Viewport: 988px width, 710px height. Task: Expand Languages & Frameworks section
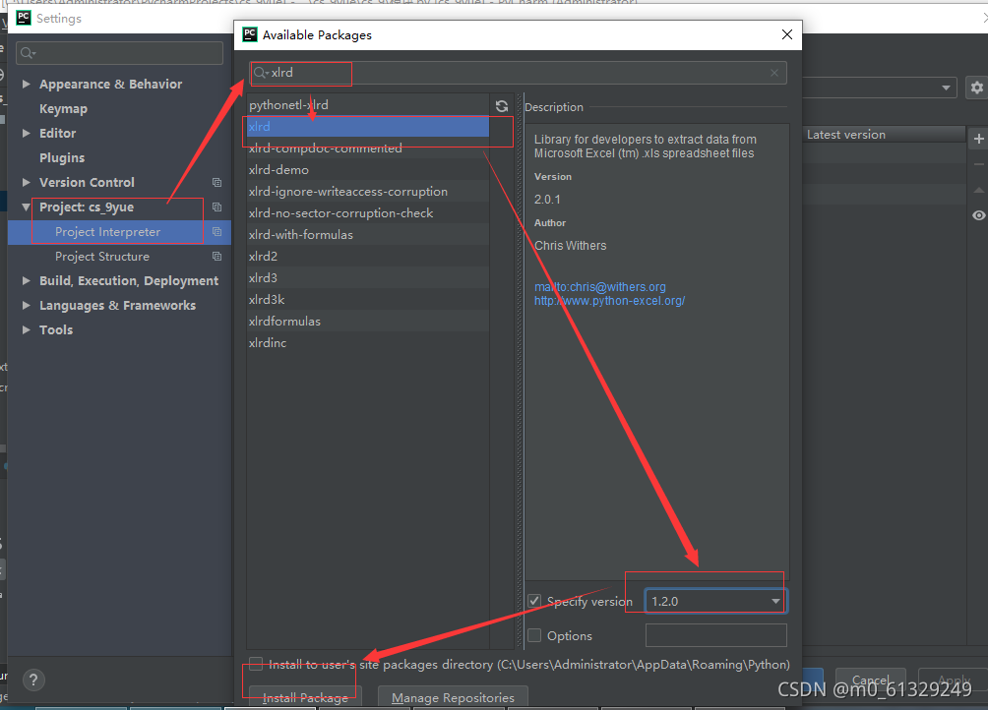coord(26,305)
